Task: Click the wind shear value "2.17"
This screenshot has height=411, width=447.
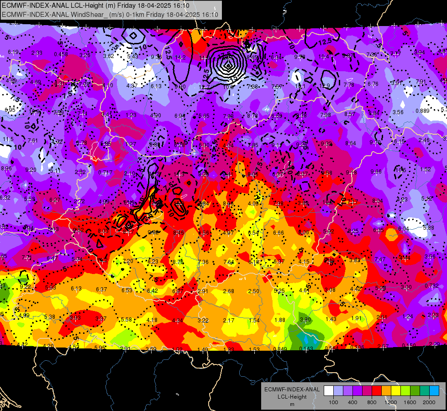Action: [229, 320]
